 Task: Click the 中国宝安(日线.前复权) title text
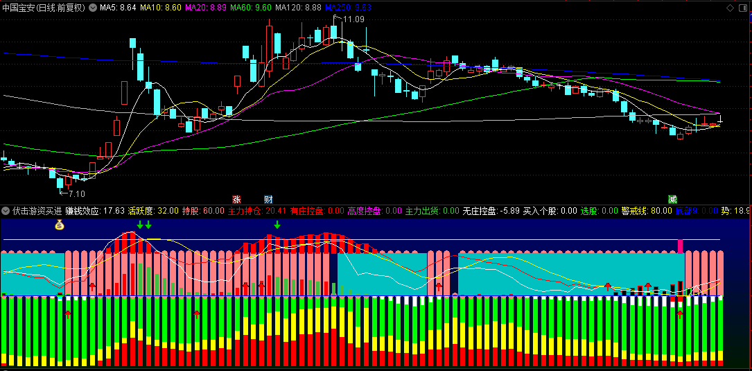coord(44,8)
